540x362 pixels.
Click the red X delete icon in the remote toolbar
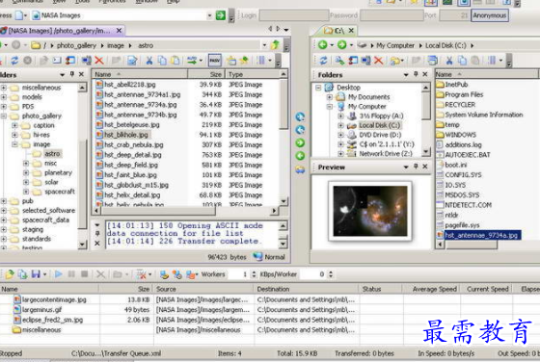coord(99,61)
